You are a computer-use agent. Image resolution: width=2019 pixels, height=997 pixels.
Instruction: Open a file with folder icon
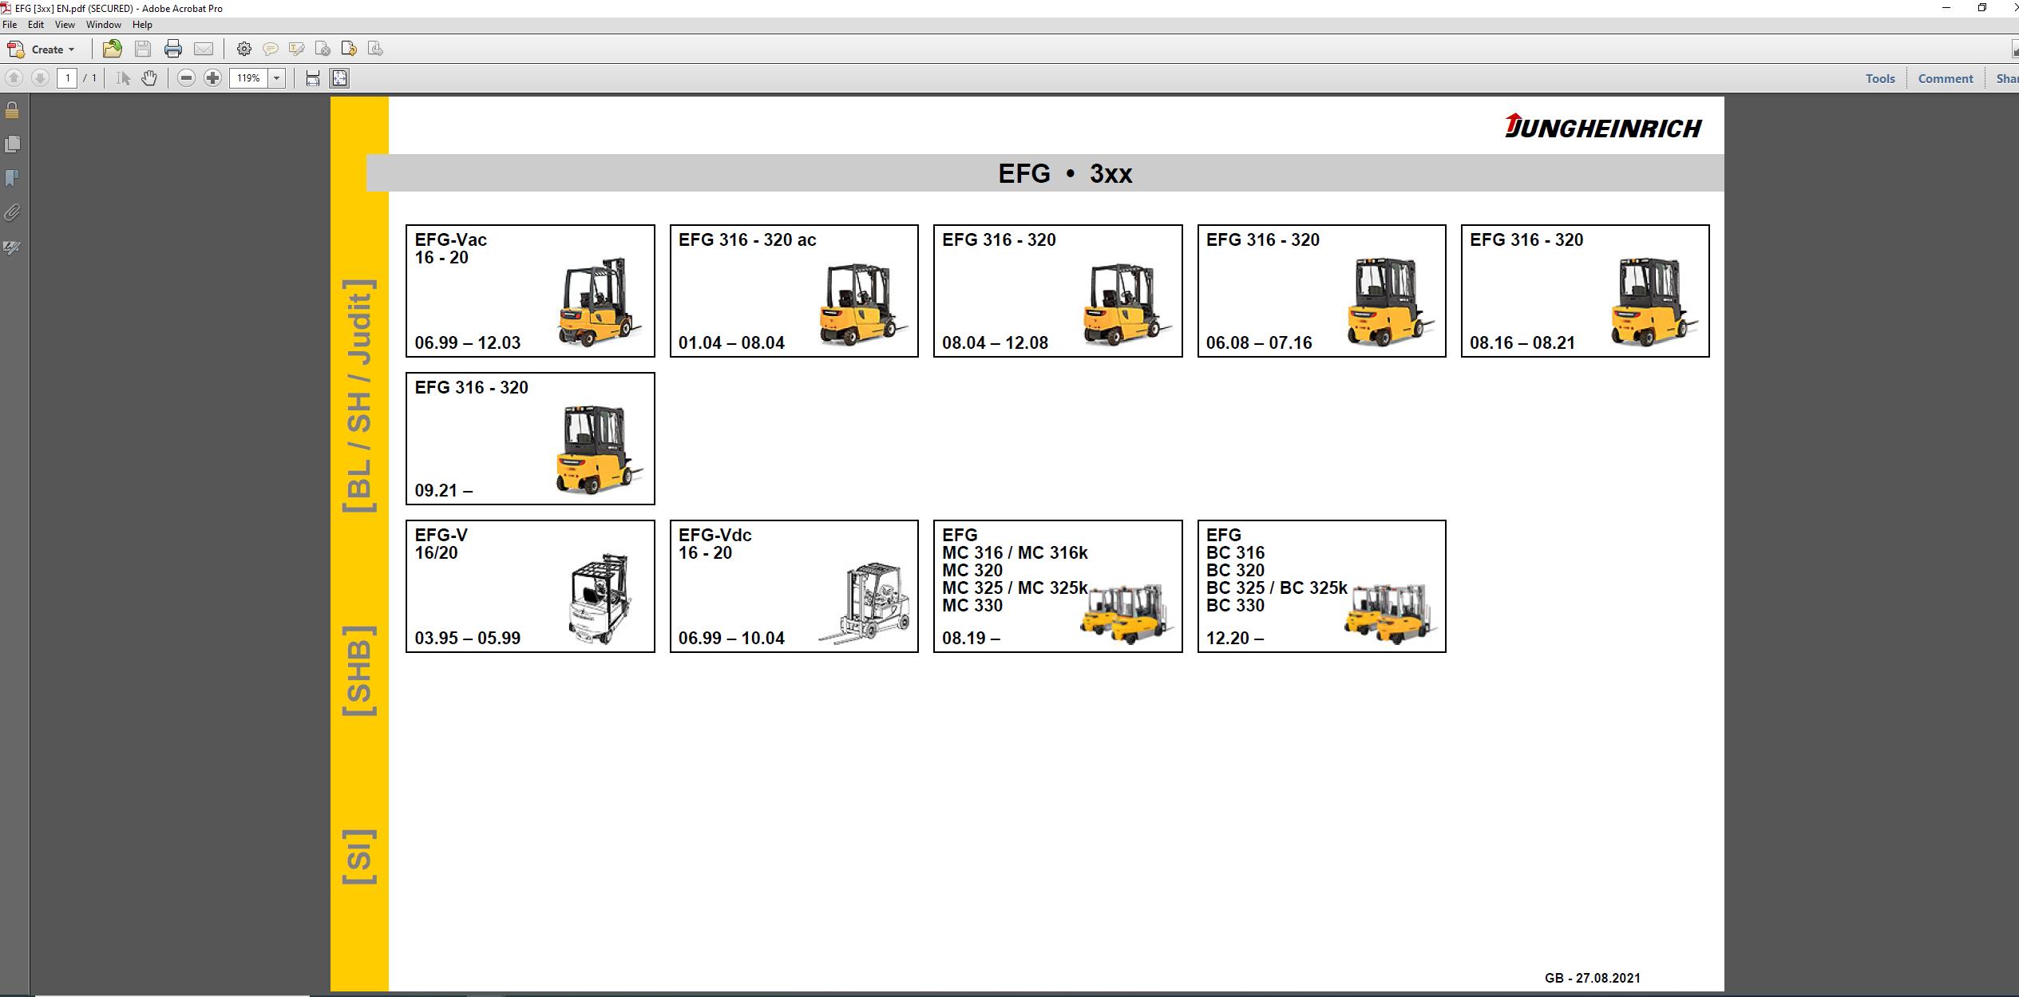pos(113,49)
